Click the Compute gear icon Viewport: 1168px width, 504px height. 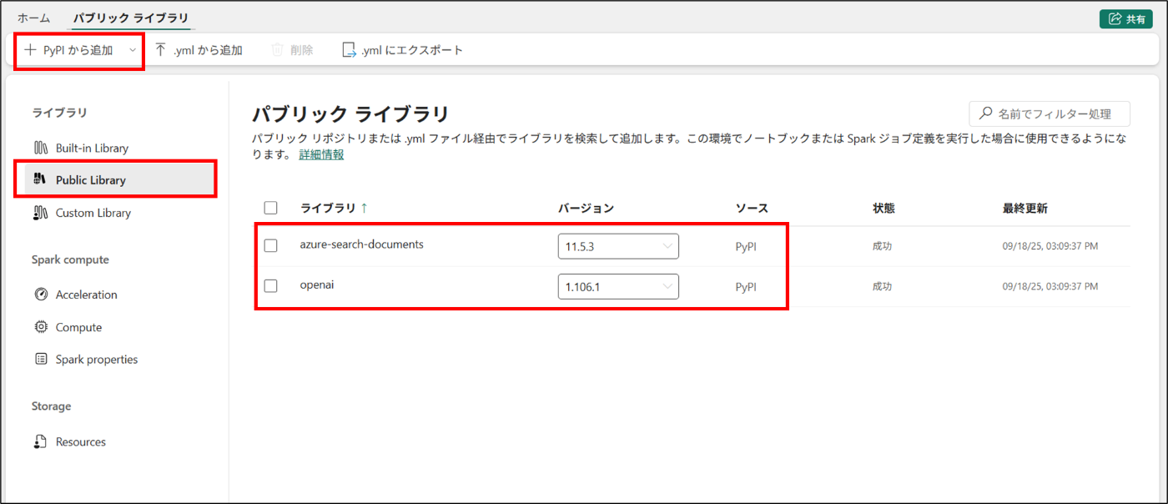coord(41,327)
